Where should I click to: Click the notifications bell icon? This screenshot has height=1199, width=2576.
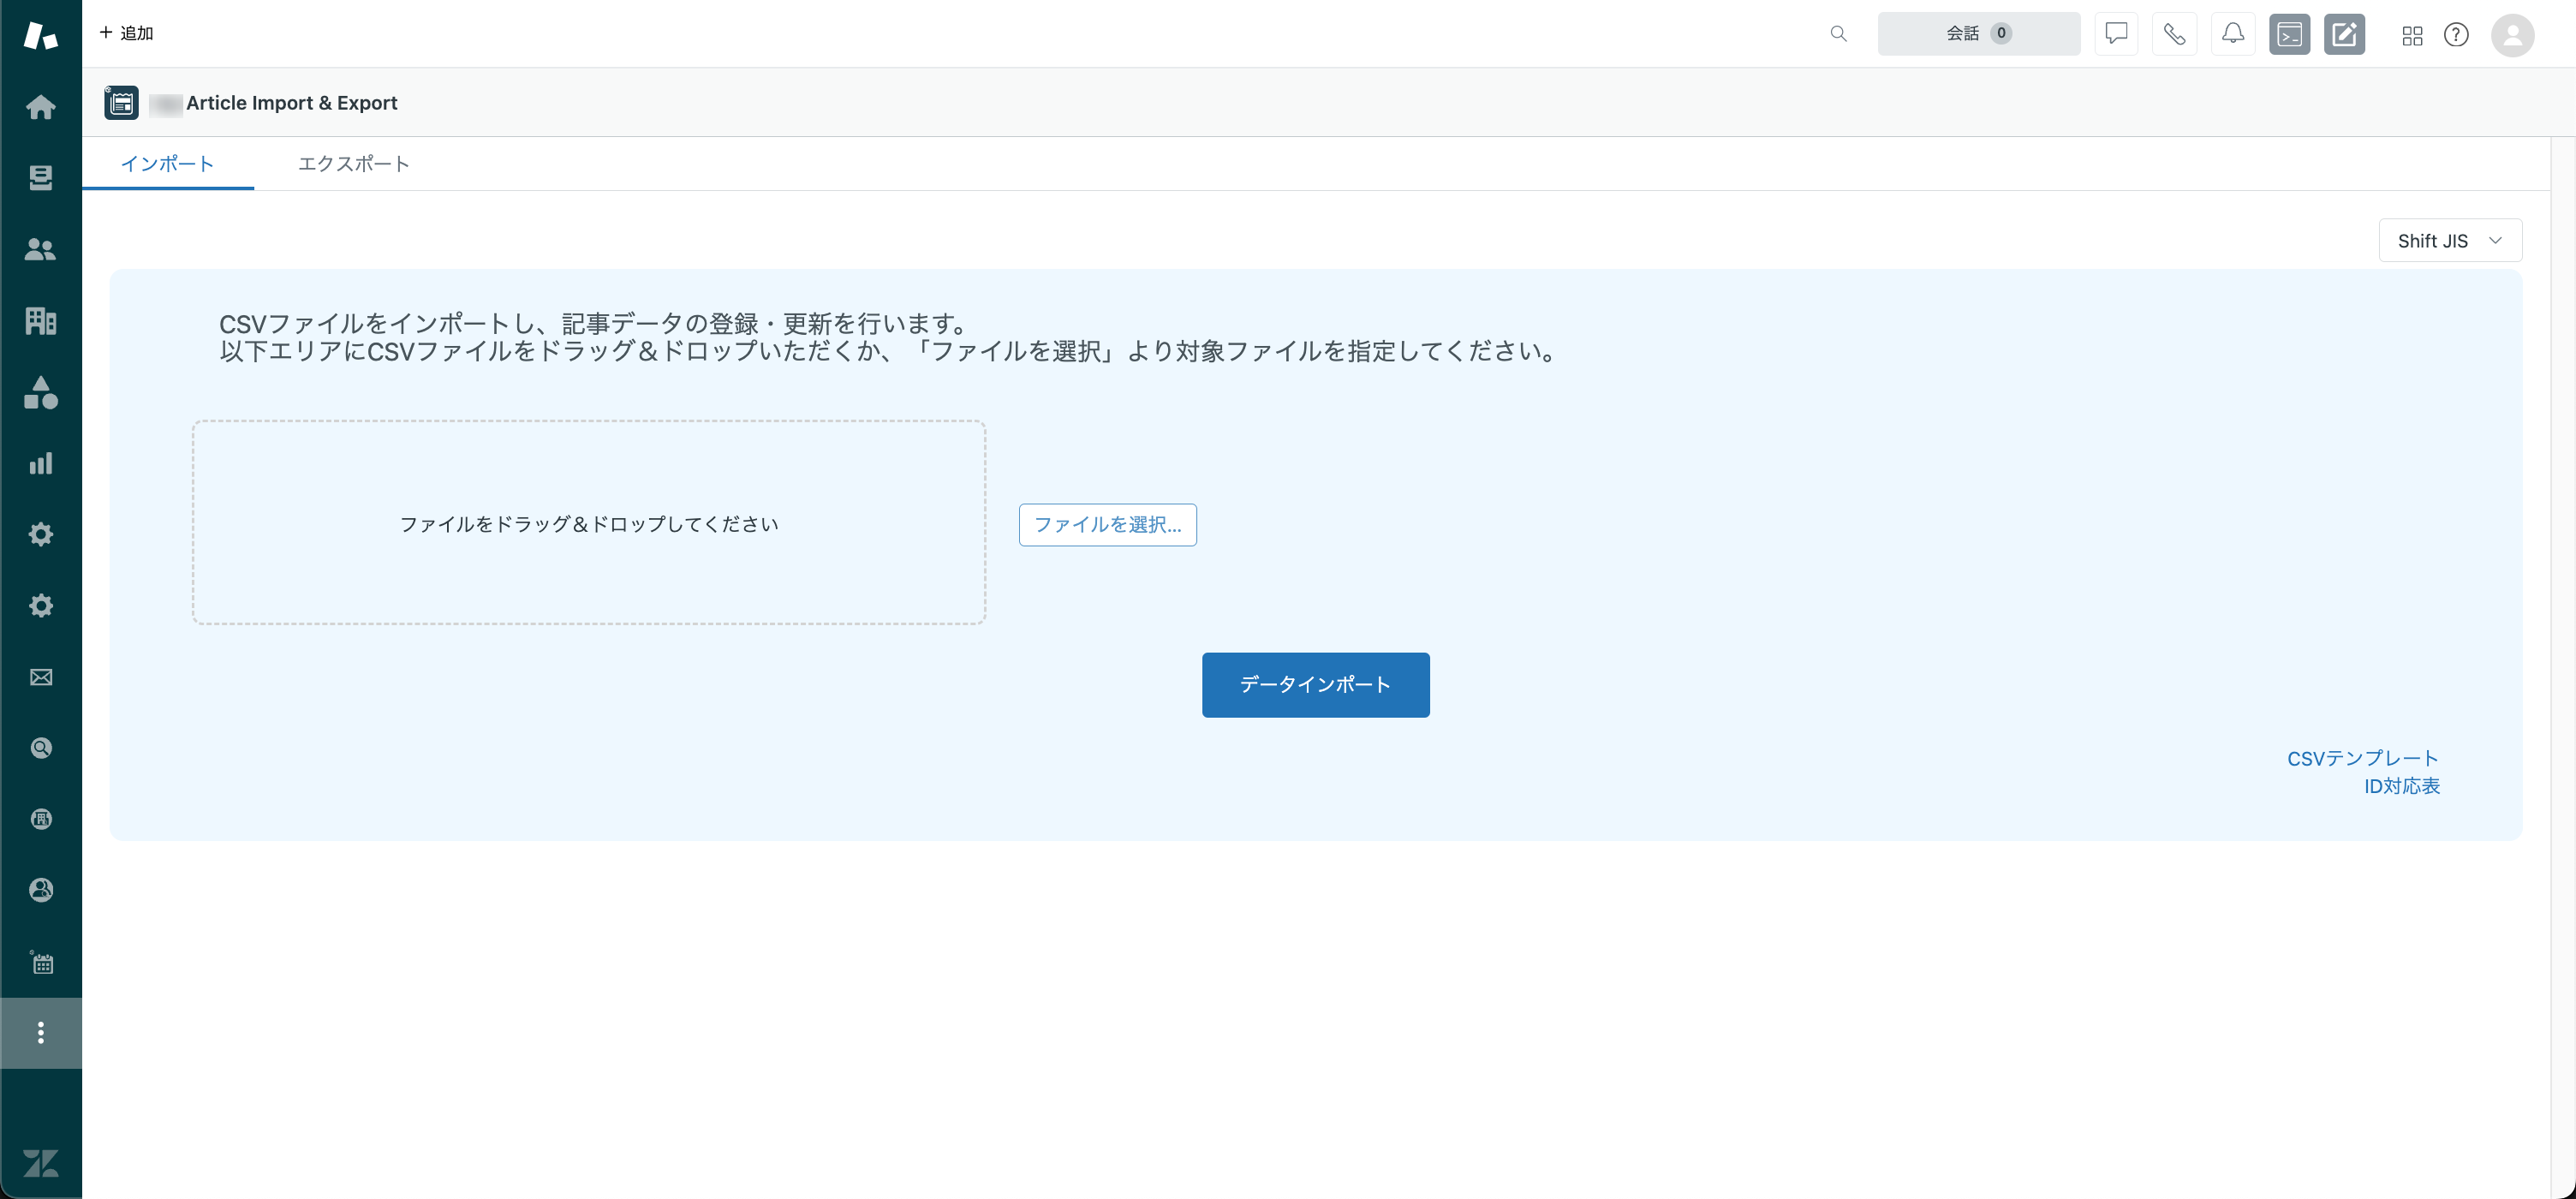pyautogui.click(x=2233, y=34)
